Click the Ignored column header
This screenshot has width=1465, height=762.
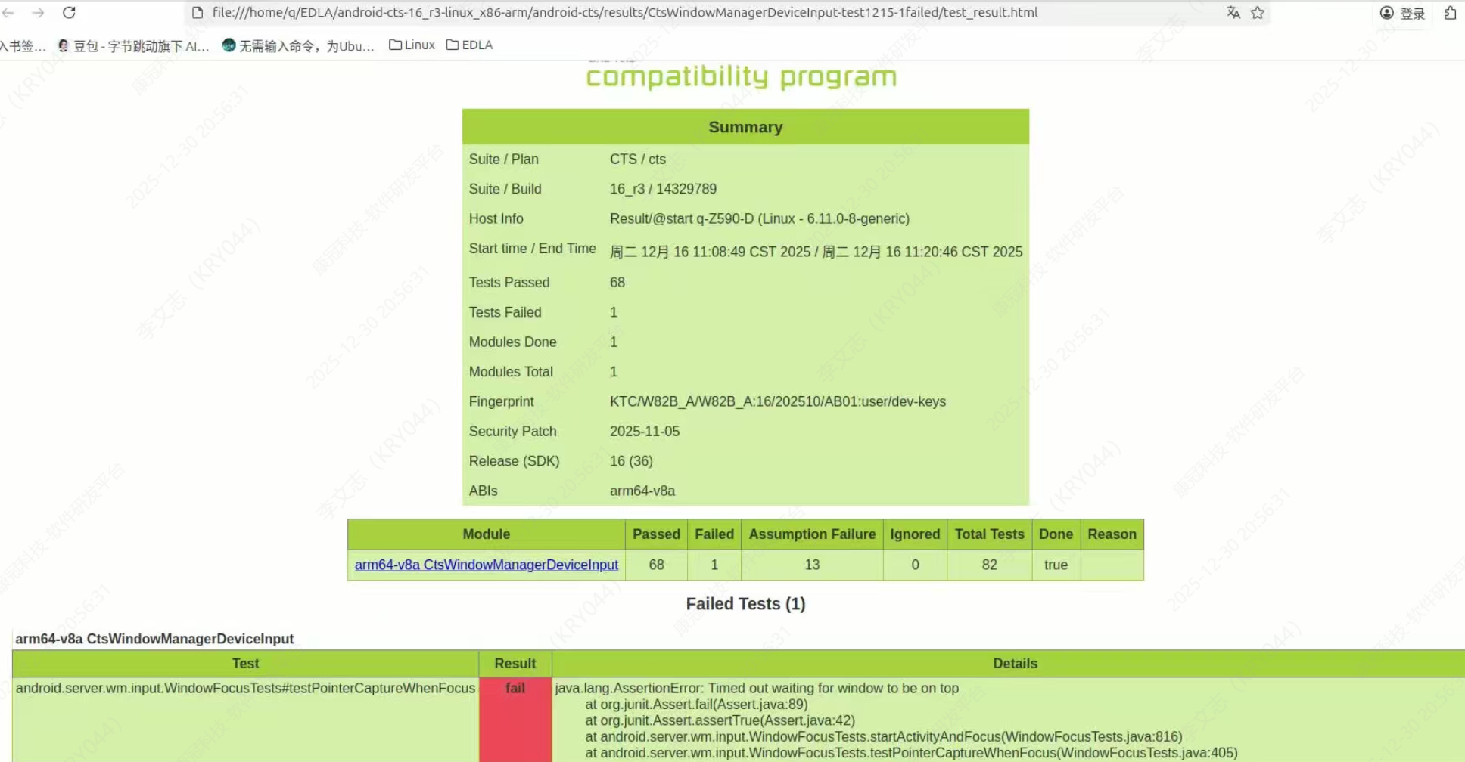pyautogui.click(x=915, y=534)
